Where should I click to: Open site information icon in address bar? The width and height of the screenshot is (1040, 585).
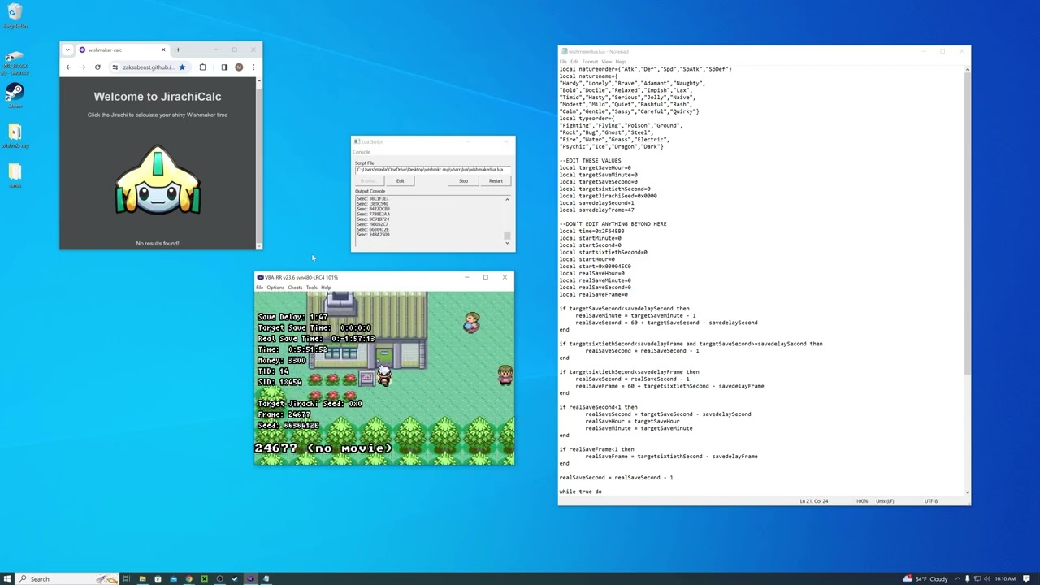click(x=115, y=67)
